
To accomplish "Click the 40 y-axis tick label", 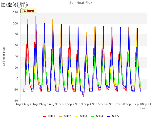I will (x=16, y=56).
